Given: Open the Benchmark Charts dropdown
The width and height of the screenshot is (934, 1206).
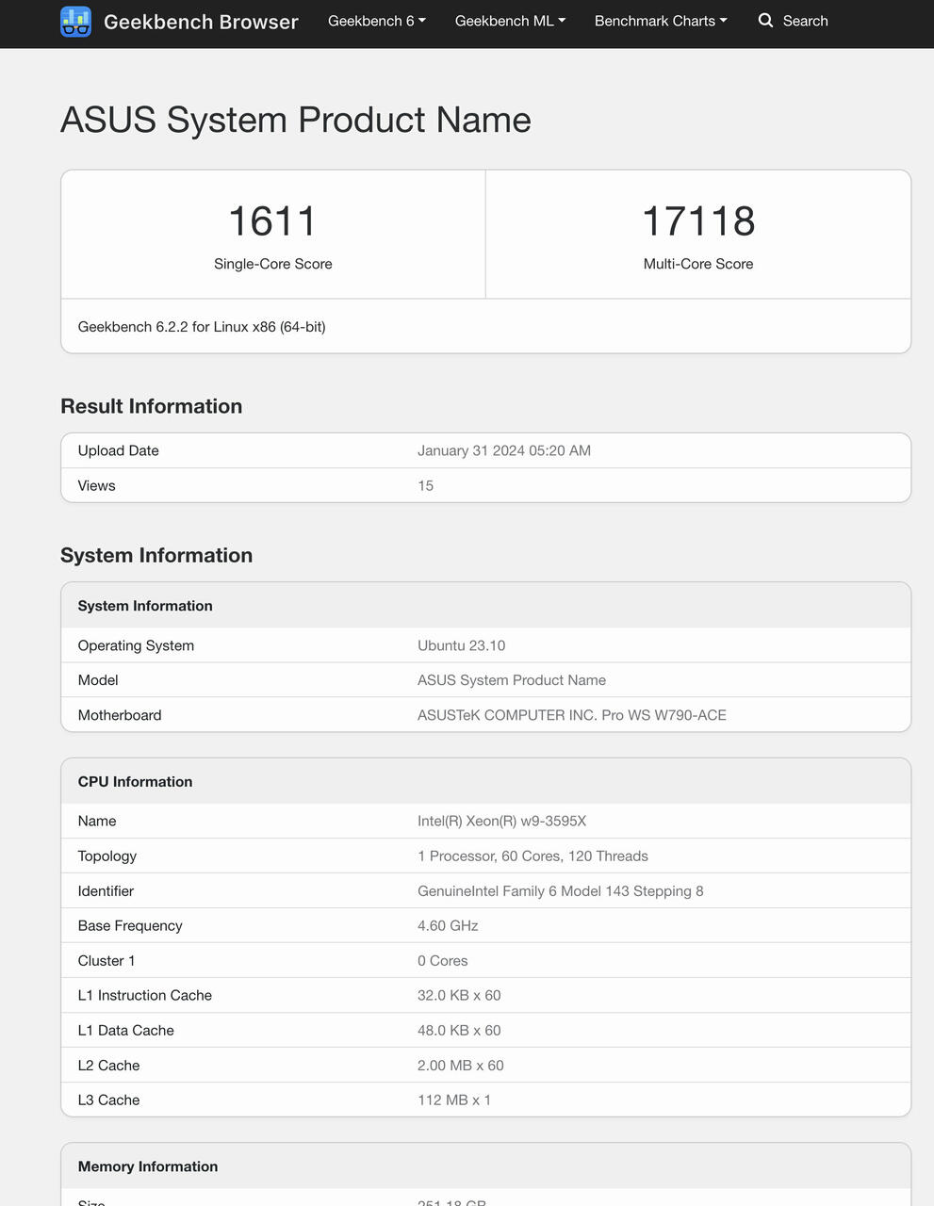Looking at the screenshot, I should (x=661, y=21).
